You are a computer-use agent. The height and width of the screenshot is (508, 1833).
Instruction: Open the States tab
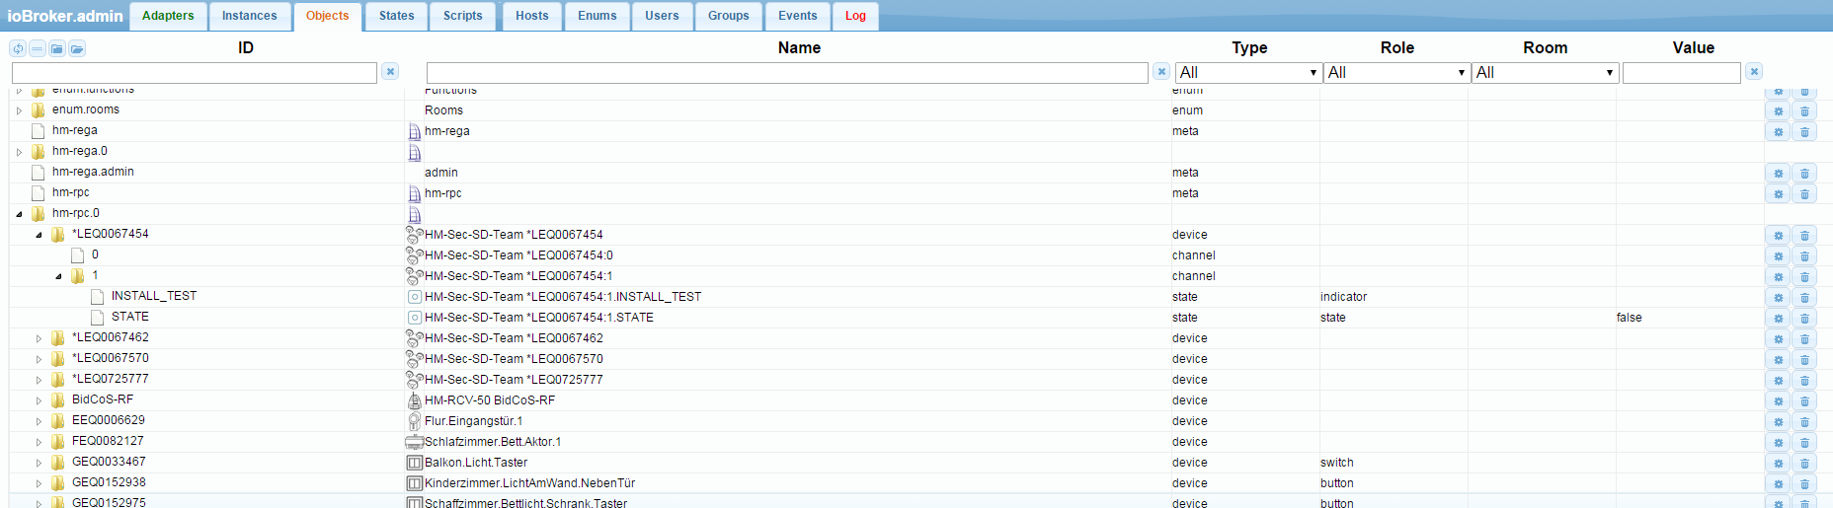tap(397, 16)
